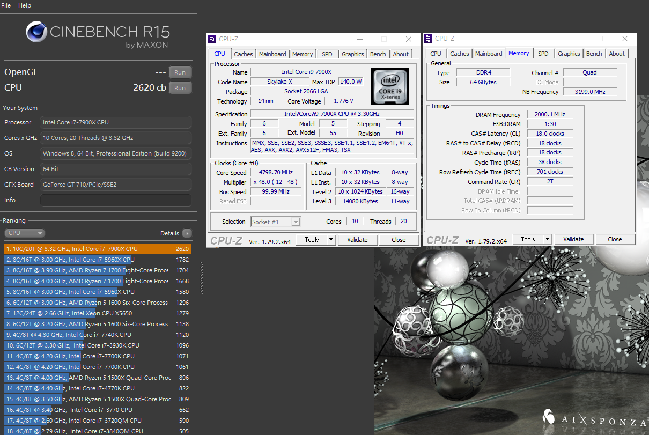Close the left CPU-Z window with X
The image size is (649, 435).
[x=409, y=39]
